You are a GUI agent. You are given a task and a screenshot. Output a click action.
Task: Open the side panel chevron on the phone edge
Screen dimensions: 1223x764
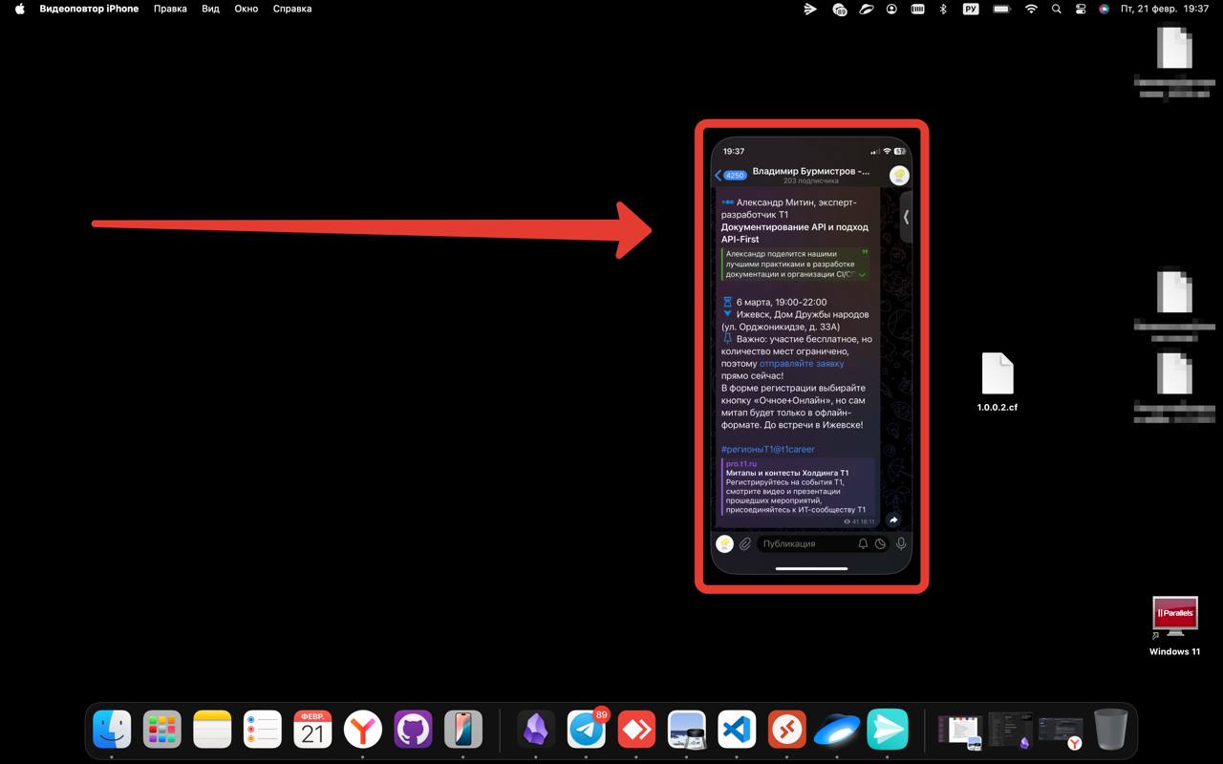click(906, 217)
